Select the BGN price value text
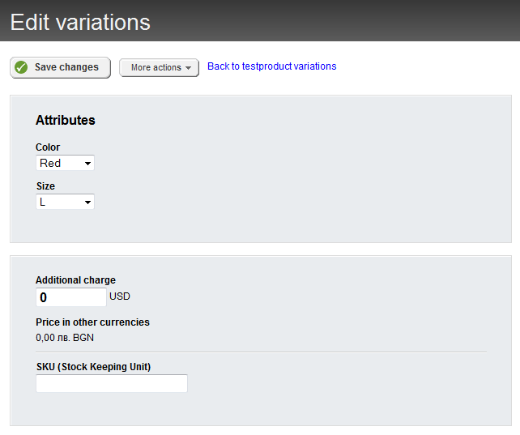 coord(65,337)
